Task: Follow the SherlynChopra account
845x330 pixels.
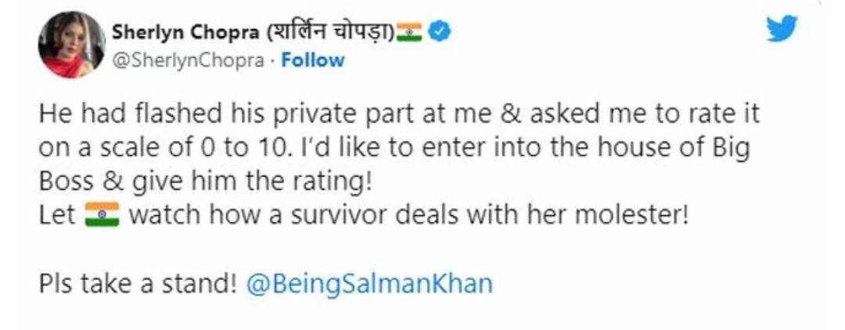Action: click(x=312, y=61)
